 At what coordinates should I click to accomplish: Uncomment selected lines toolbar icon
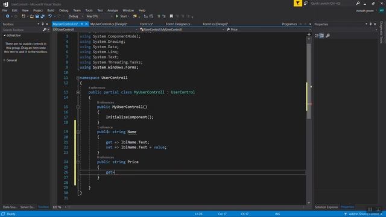(x=164, y=16)
